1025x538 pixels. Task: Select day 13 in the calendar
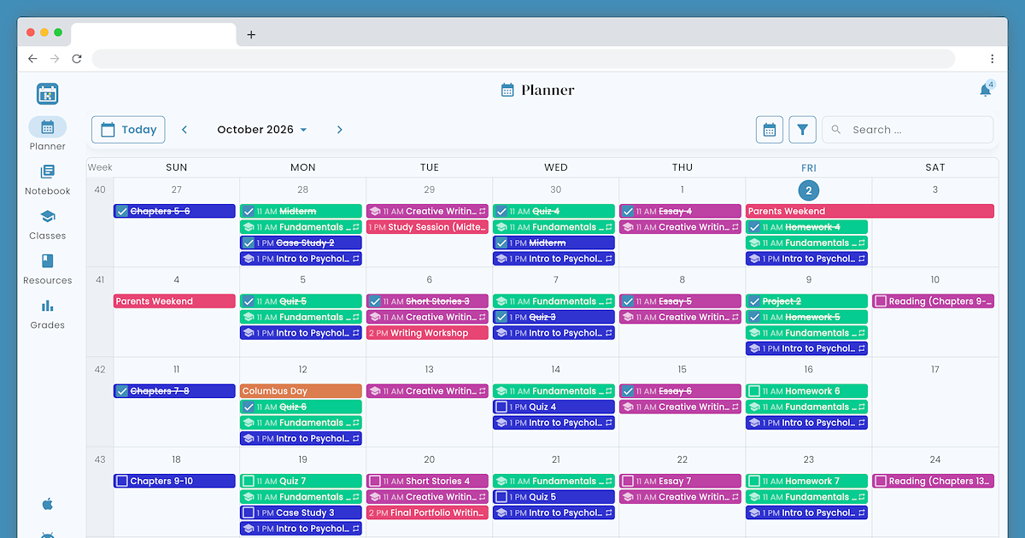429,369
